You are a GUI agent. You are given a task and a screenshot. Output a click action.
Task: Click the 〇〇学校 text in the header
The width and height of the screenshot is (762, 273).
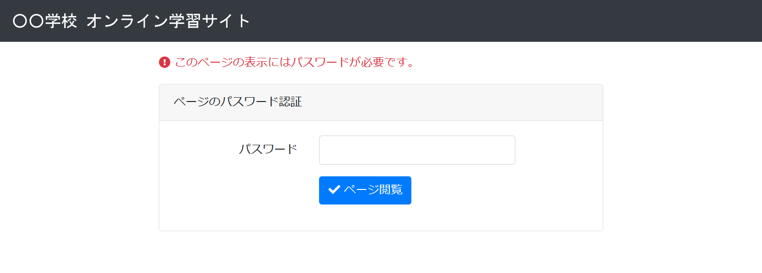(x=45, y=21)
